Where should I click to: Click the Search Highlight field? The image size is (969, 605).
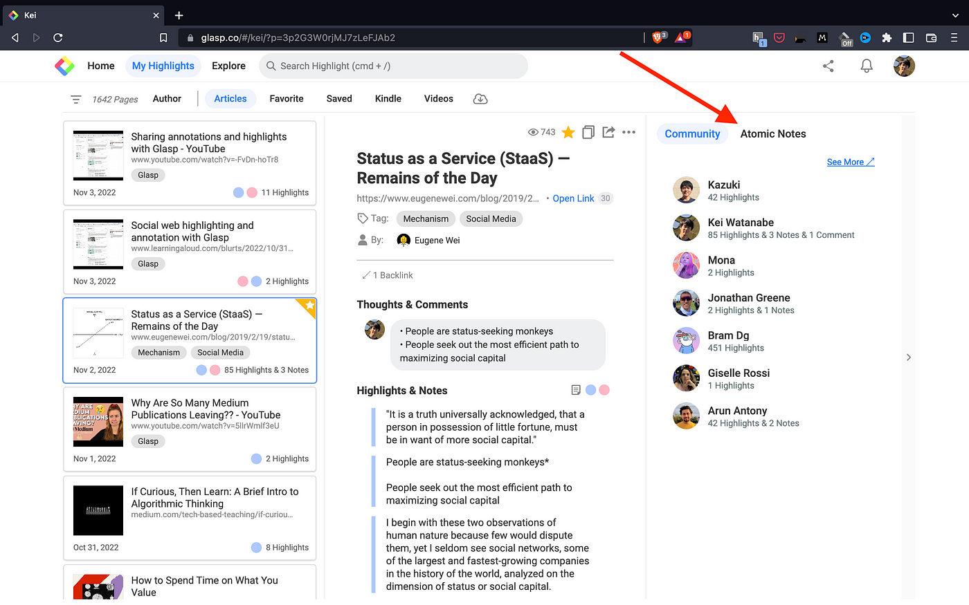[393, 66]
